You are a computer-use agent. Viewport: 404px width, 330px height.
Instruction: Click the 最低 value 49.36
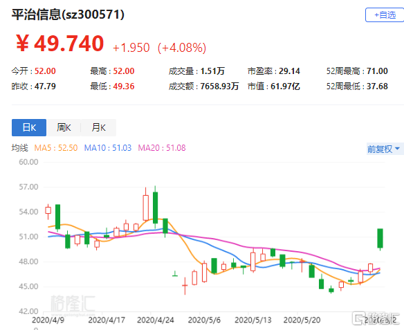point(124,86)
